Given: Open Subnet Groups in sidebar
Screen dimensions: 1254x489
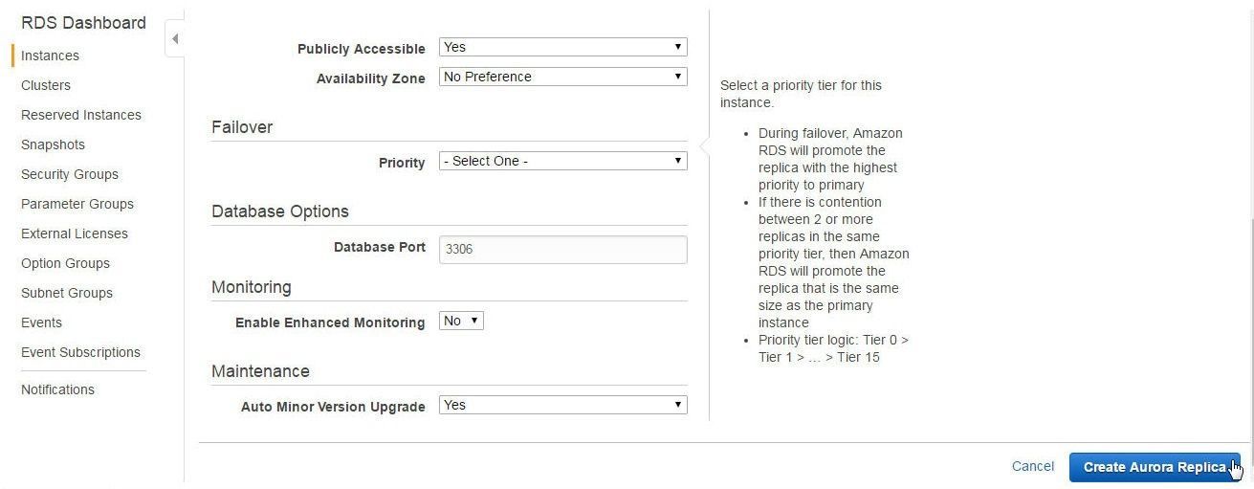Looking at the screenshot, I should pyautogui.click(x=67, y=293).
